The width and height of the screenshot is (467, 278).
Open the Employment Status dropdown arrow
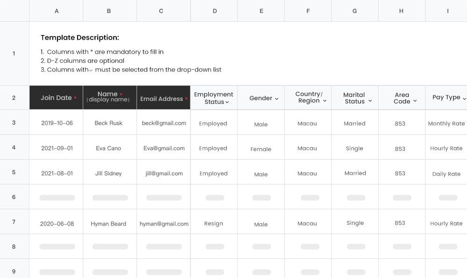[x=227, y=102]
